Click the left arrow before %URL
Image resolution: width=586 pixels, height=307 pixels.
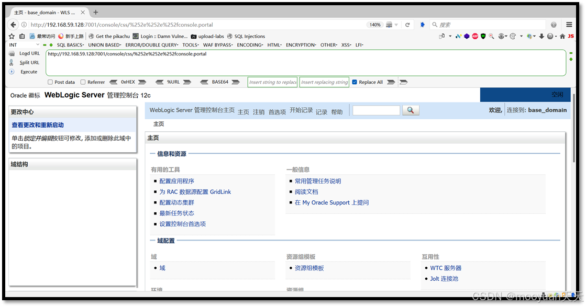click(160, 82)
